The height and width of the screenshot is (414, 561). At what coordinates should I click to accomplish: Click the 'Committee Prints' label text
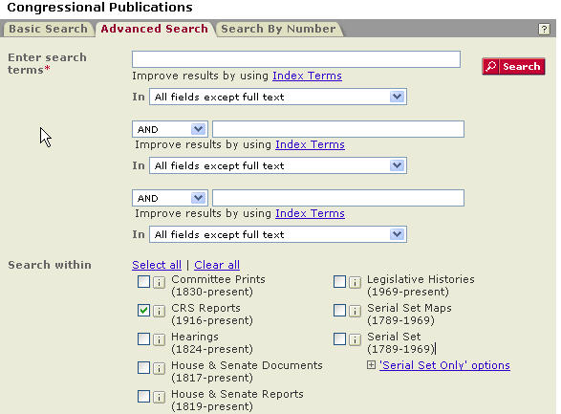pyautogui.click(x=218, y=279)
